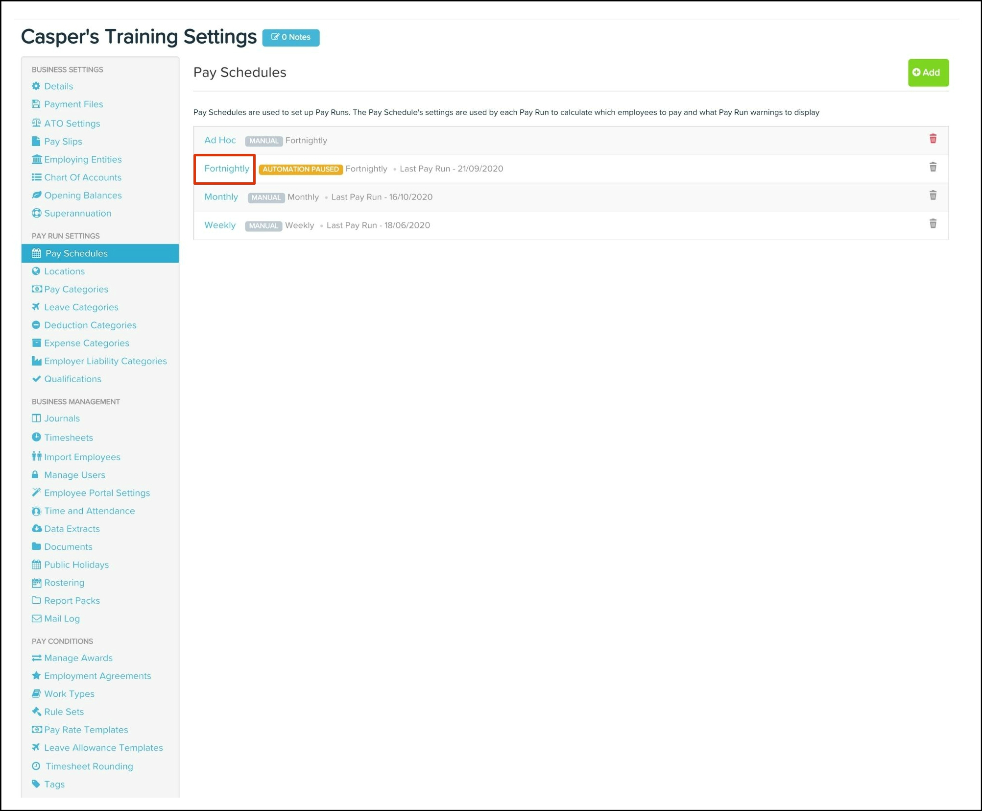This screenshot has width=982, height=811.
Task: Navigate to Superannuation settings
Action: click(77, 213)
